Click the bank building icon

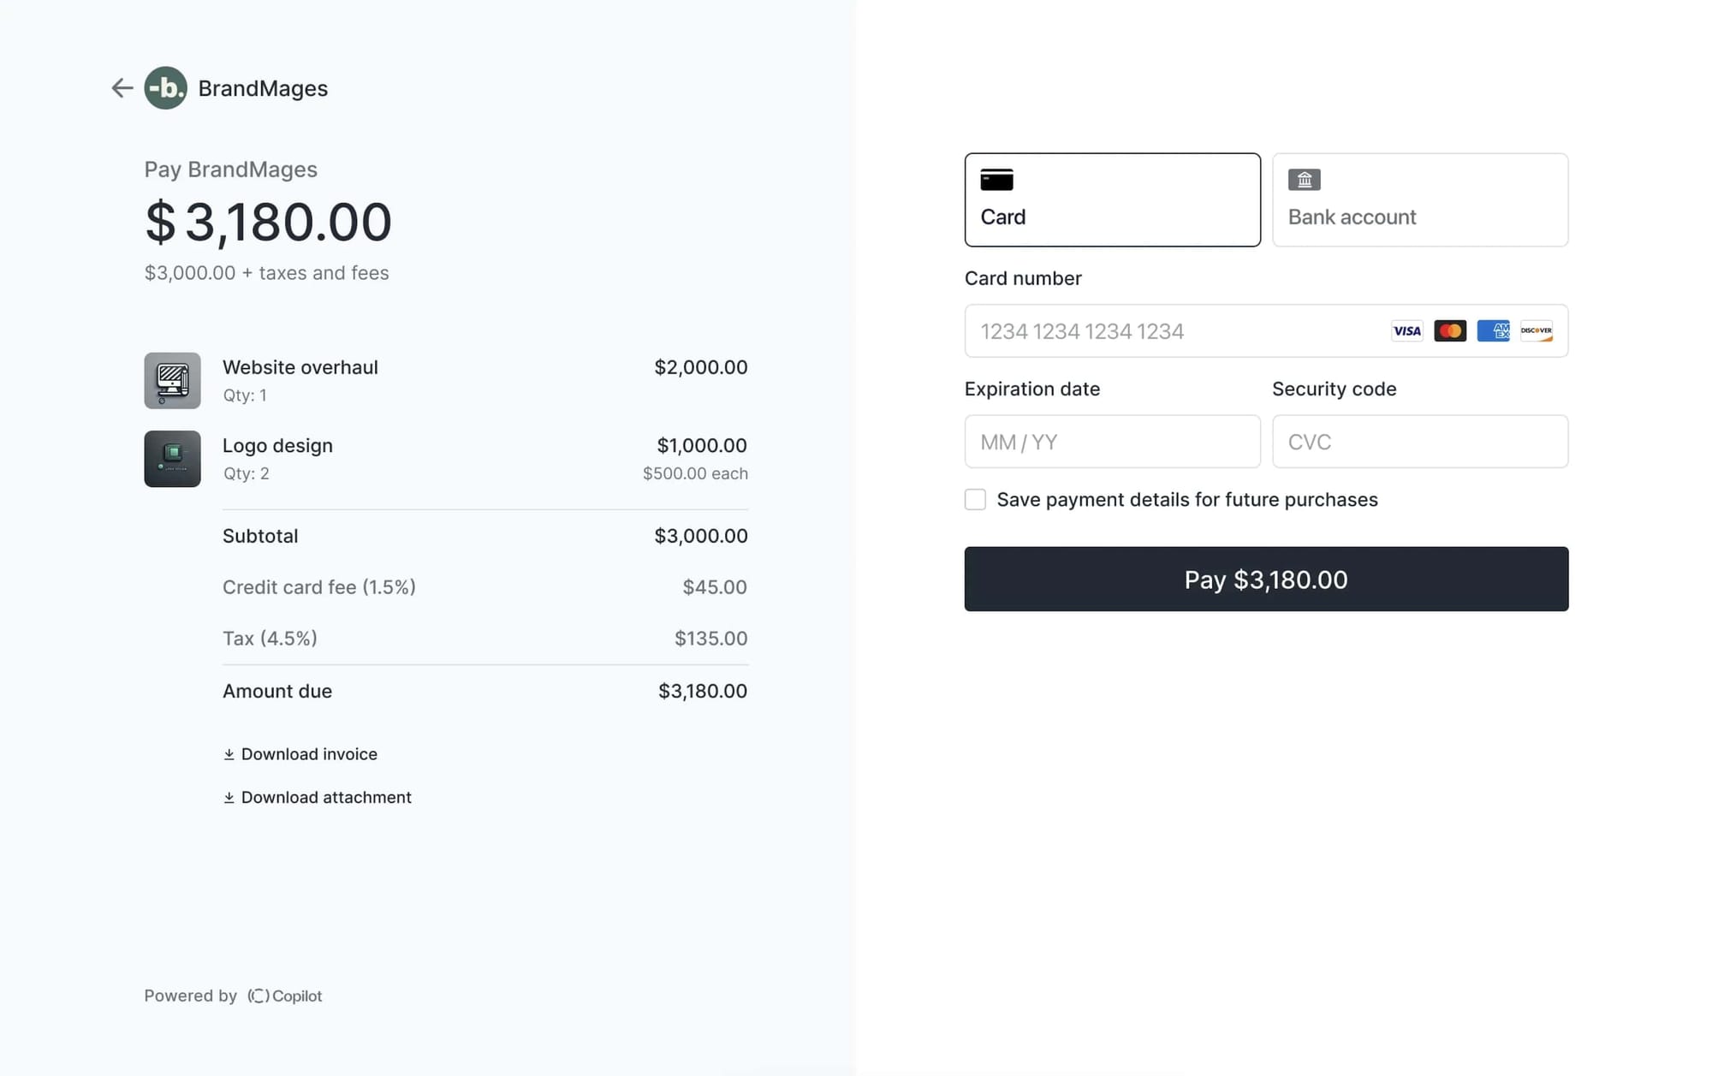1304,179
